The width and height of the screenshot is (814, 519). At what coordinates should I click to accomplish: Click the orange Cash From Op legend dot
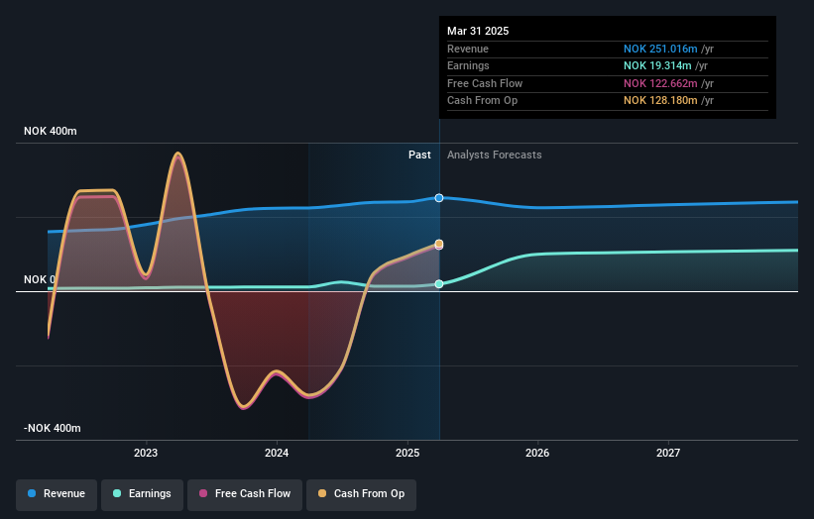[322, 493]
